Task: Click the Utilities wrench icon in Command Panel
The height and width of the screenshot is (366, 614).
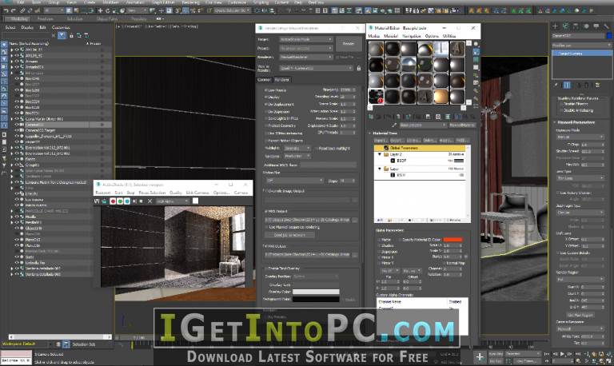Action: click(606, 26)
